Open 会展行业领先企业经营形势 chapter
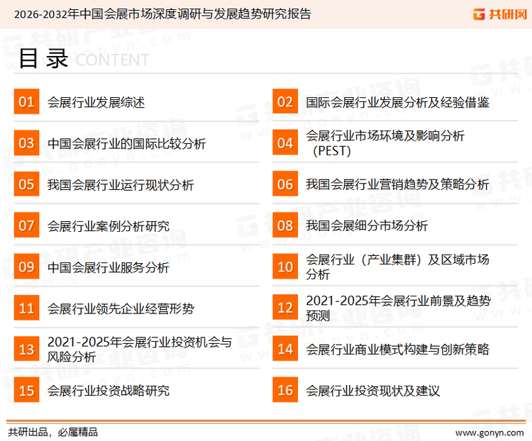Screen dimensions: 532x441 click(121, 308)
